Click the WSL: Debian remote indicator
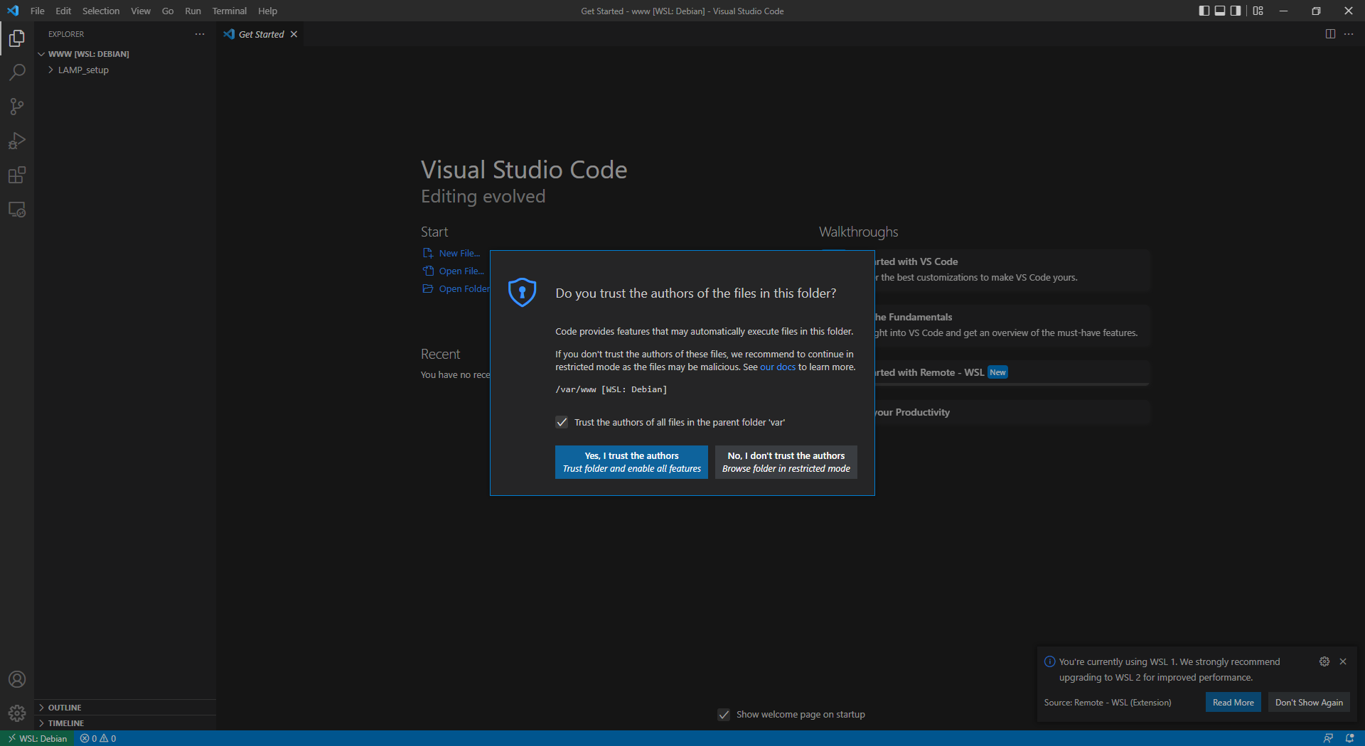The width and height of the screenshot is (1365, 746). pos(37,738)
